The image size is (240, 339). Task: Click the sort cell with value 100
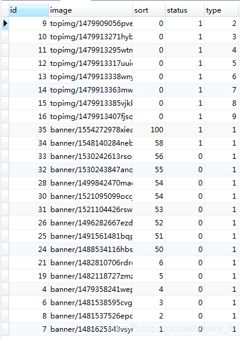tap(149, 130)
